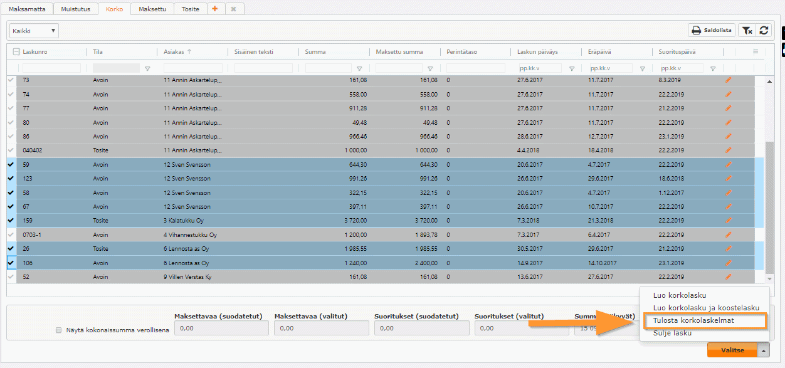The height and width of the screenshot is (368, 785).
Task: Click the pencil icon for invoice 26
Action: pos(729,248)
